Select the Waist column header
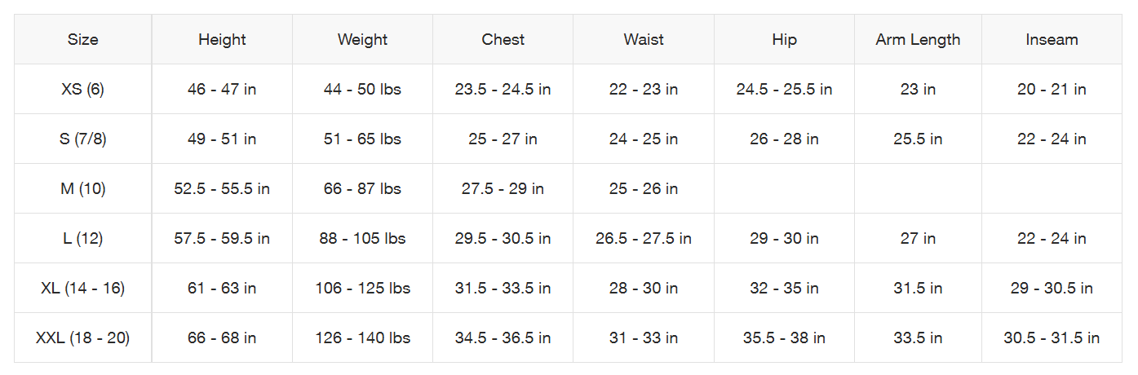The image size is (1138, 375). 644,39
